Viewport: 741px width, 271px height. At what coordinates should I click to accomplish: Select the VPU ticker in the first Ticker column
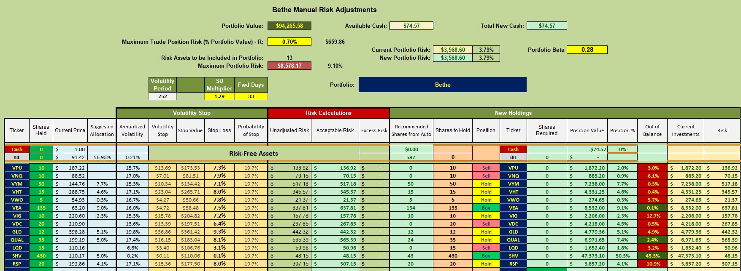coord(17,167)
